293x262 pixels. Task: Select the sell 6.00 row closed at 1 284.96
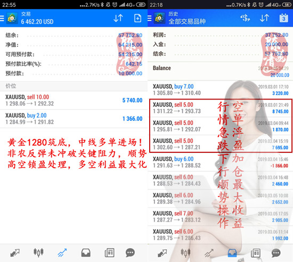click(x=221, y=198)
